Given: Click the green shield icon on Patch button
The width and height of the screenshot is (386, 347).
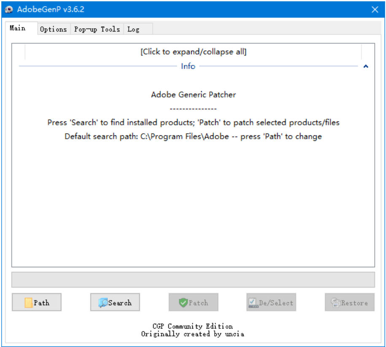Looking at the screenshot, I should click(x=183, y=303).
